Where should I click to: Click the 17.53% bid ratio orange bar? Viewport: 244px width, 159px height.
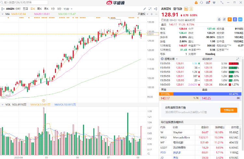point(166,94)
